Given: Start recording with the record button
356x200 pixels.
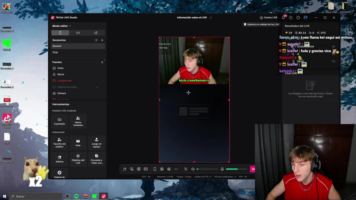Looking at the screenshot, I should (x=162, y=169).
